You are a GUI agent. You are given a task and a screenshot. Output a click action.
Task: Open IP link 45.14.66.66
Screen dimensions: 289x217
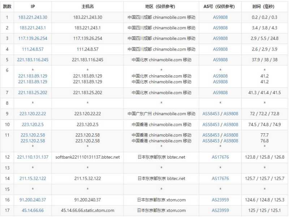tap(33, 211)
